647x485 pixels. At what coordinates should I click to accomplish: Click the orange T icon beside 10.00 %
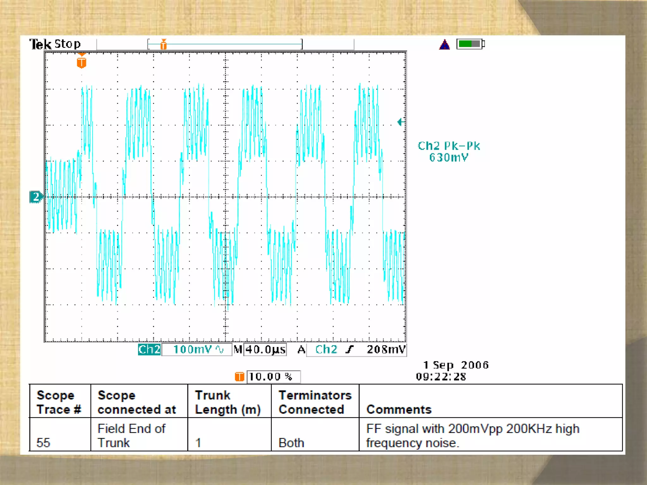239,376
